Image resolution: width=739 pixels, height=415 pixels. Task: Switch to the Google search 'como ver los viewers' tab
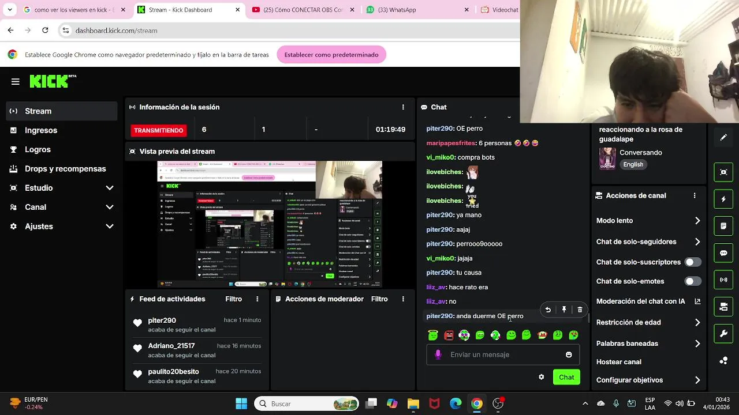(x=74, y=10)
